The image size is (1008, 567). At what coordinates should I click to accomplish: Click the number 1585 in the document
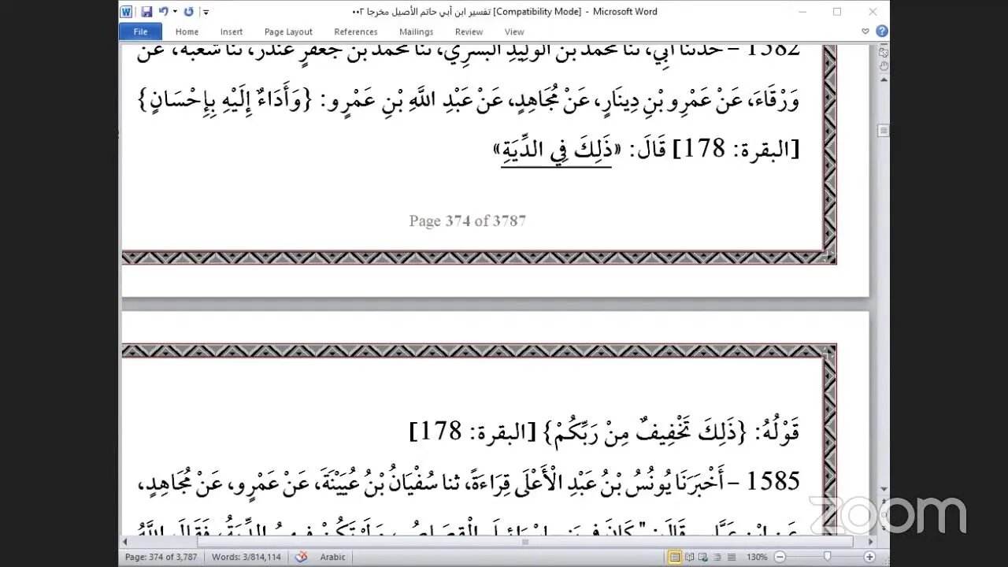pyautogui.click(x=772, y=481)
